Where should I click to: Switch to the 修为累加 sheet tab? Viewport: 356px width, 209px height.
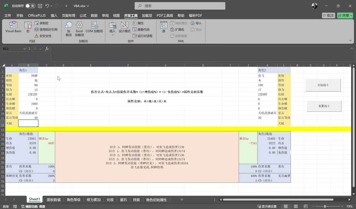coord(93,200)
